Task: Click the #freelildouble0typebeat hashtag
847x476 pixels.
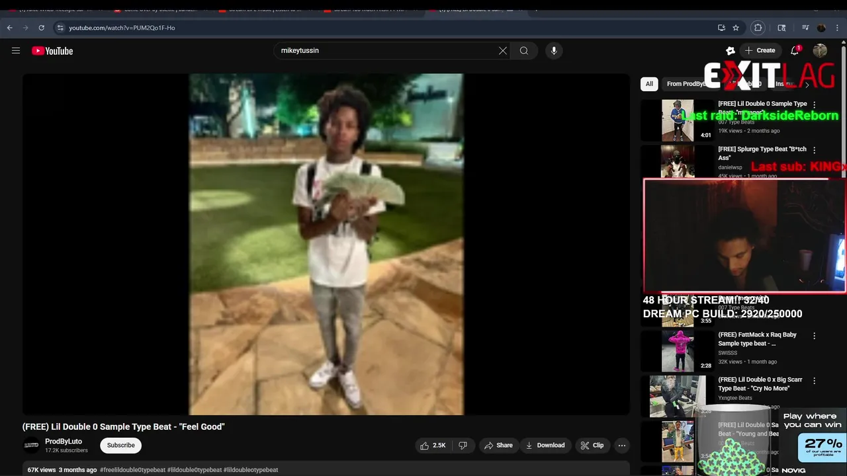Action: pos(132,470)
